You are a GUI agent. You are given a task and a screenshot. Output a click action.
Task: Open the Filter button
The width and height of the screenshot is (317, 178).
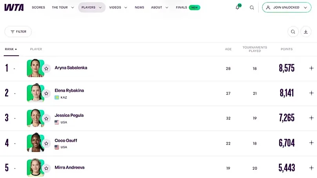[x=18, y=32]
